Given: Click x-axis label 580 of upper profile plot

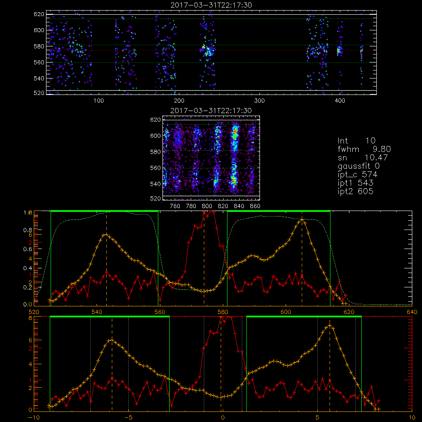Looking at the screenshot, I should pos(223,312).
